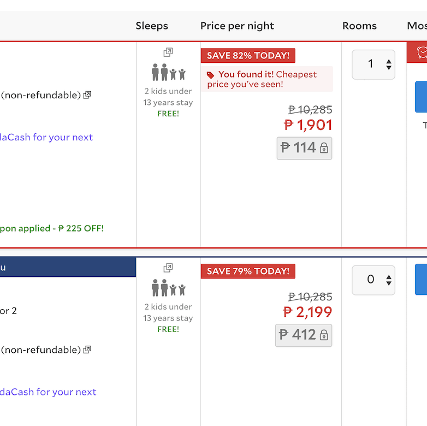Image resolution: width=427 pixels, height=426 pixels.
Task: Click the lock icon on the ₱412 price
Action: click(x=324, y=335)
